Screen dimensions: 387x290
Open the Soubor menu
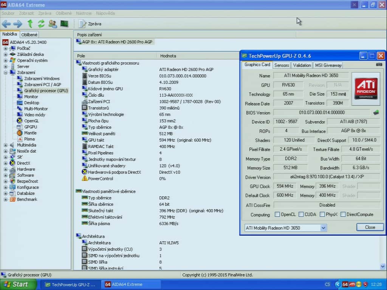[x=8, y=13]
